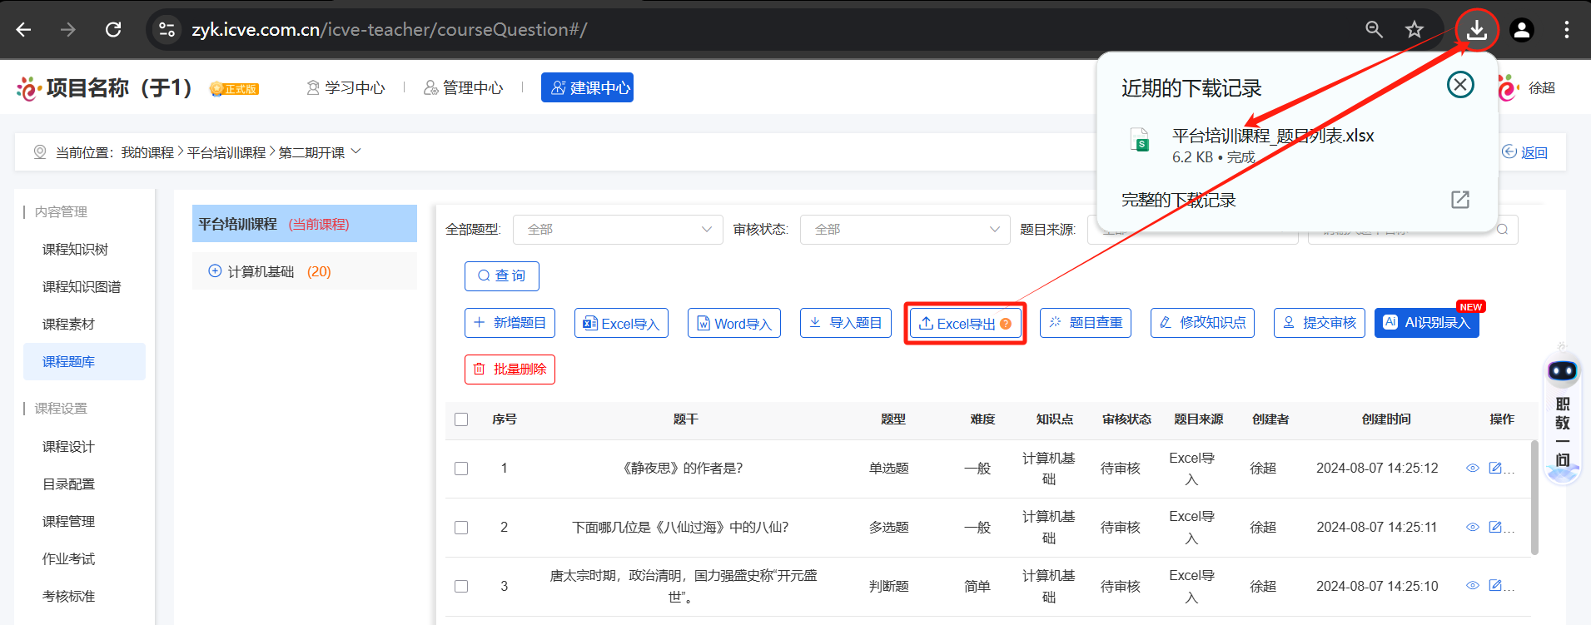This screenshot has width=1591, height=625.
Task: Open the 审核状态 dropdown
Action: point(904,230)
